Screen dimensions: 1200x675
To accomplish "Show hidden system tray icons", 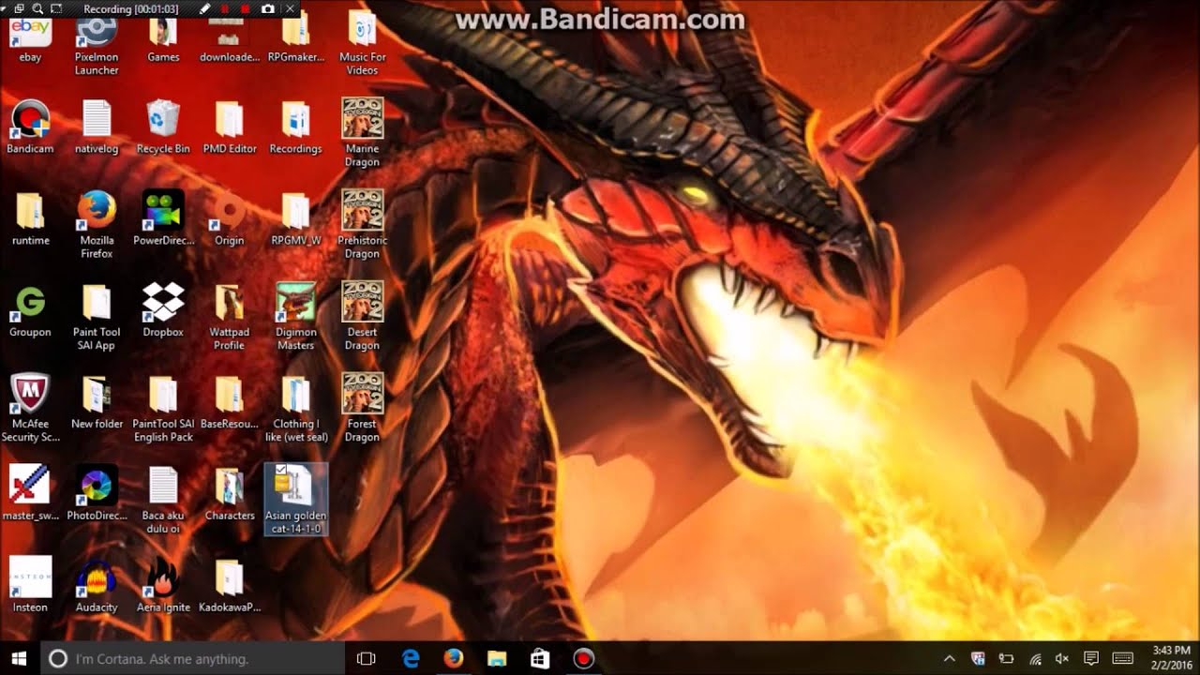I will [x=949, y=659].
